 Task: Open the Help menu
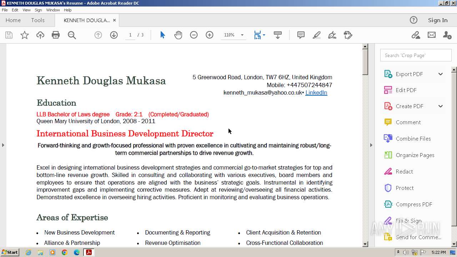[68, 10]
